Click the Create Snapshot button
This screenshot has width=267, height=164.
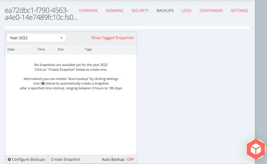click(x=65, y=159)
